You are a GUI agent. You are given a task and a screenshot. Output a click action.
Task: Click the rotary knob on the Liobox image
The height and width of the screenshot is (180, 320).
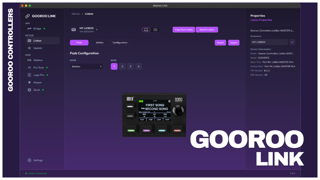[178, 110]
